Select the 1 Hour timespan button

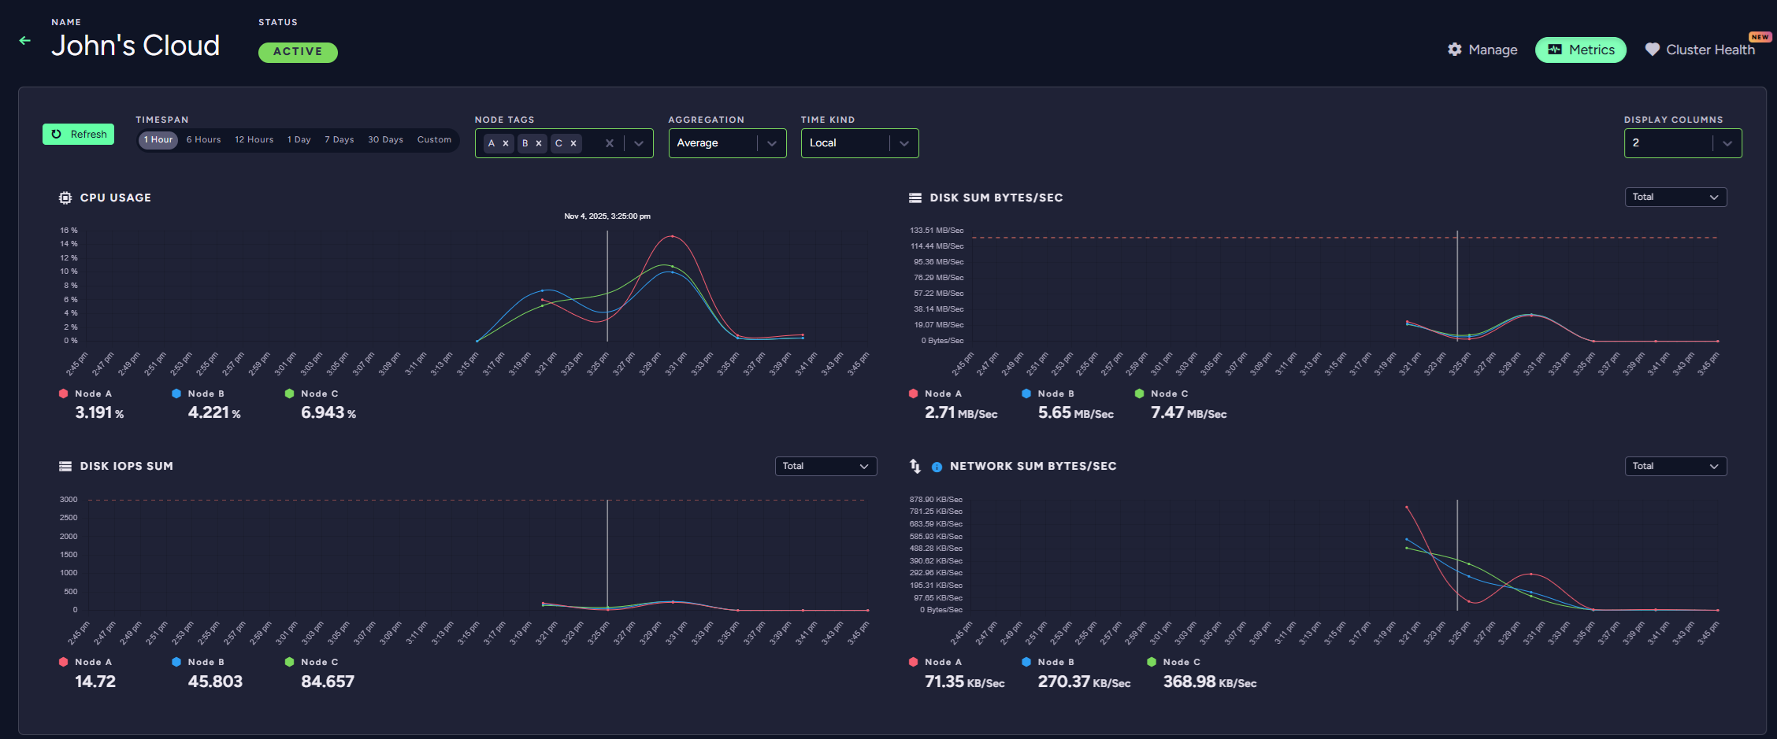pos(158,139)
